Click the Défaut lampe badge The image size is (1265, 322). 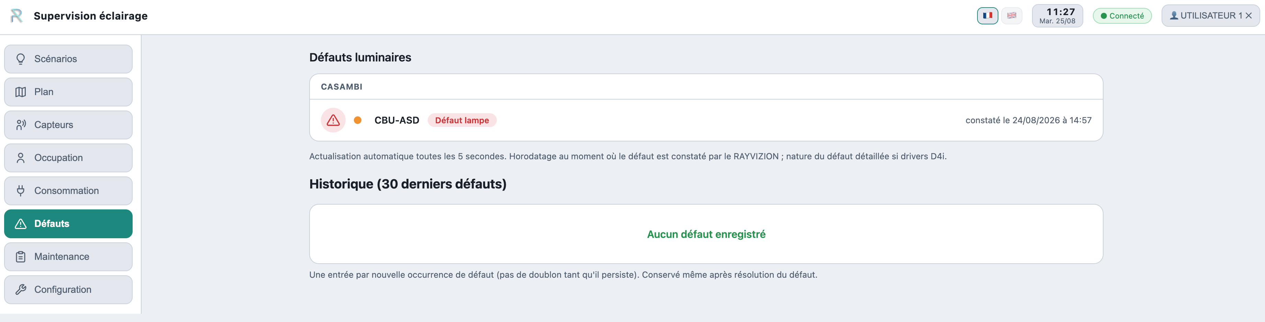click(x=462, y=120)
